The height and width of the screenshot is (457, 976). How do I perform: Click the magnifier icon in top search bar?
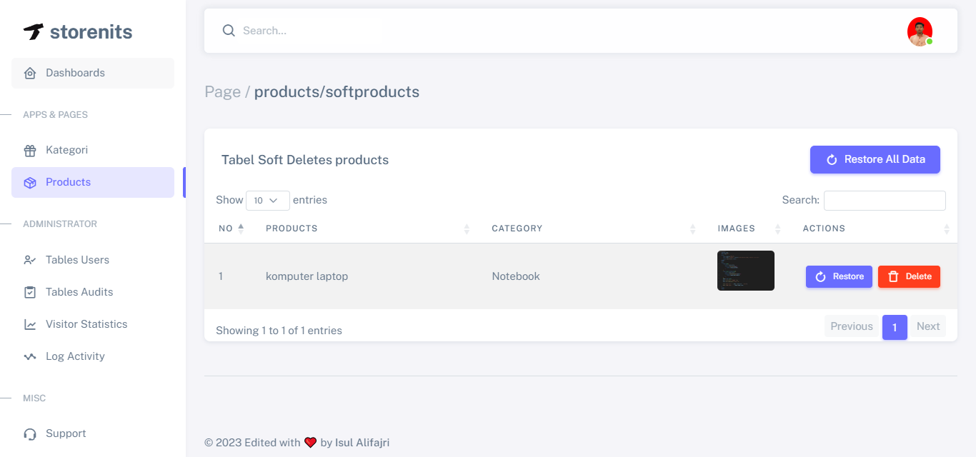pyautogui.click(x=229, y=31)
